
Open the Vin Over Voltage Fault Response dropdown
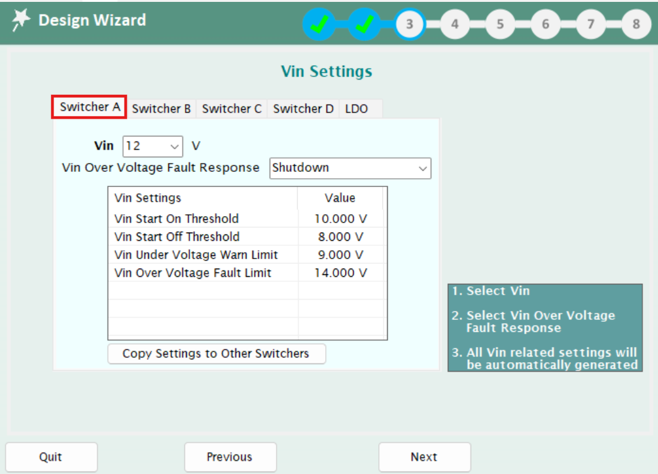(350, 168)
